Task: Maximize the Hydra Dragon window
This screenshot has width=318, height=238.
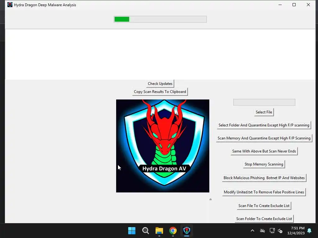Action: coord(294,5)
